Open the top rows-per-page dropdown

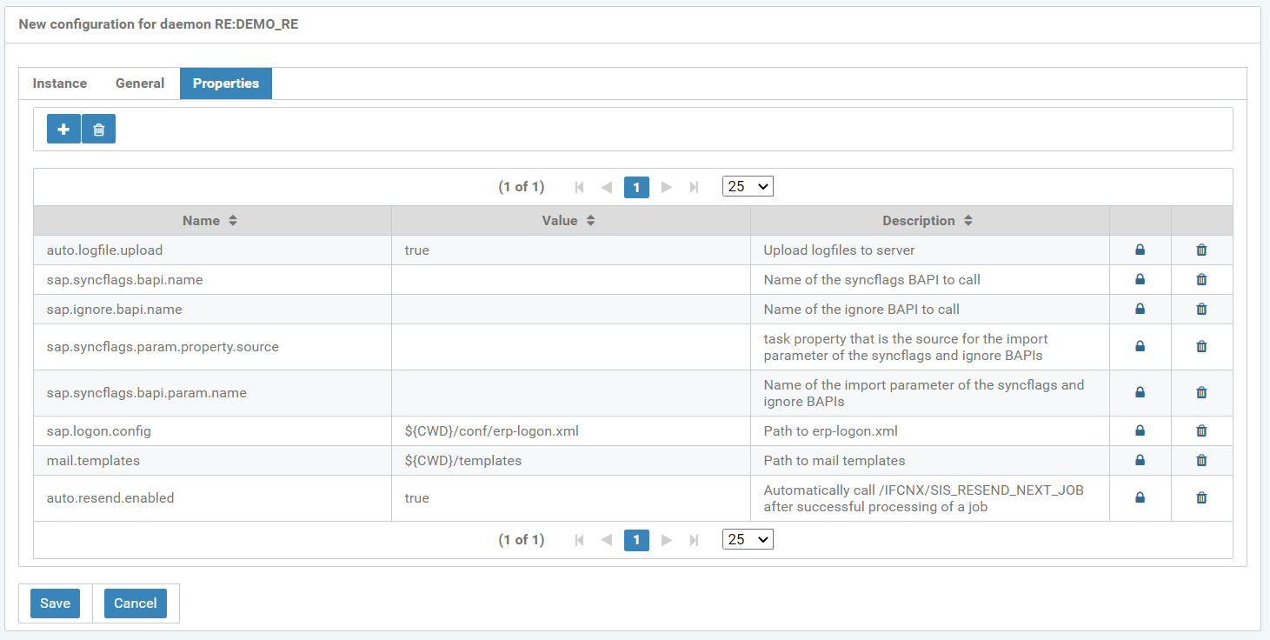pos(748,186)
